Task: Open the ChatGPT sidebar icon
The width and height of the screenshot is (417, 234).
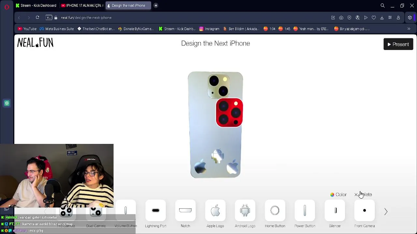Action: coord(7,103)
